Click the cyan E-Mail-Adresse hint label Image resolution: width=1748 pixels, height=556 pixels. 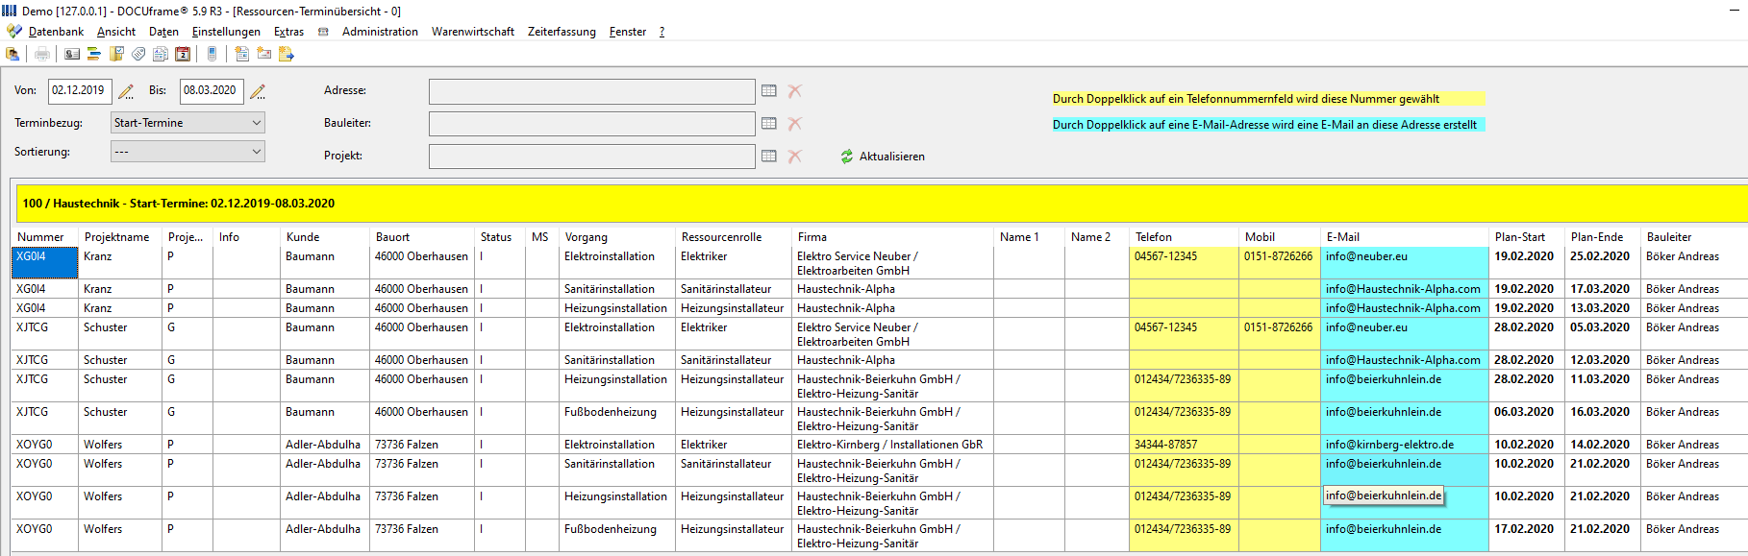pyautogui.click(x=1268, y=125)
